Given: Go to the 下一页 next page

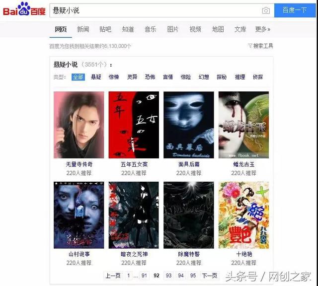Looking at the screenshot, I should (210, 276).
